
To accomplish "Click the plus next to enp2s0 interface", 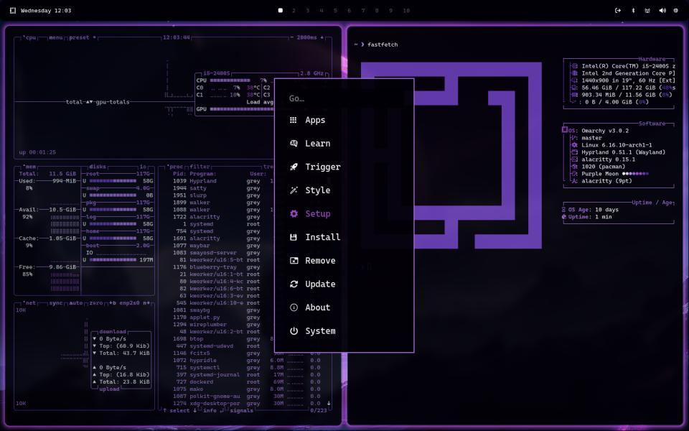I will 112,302.
